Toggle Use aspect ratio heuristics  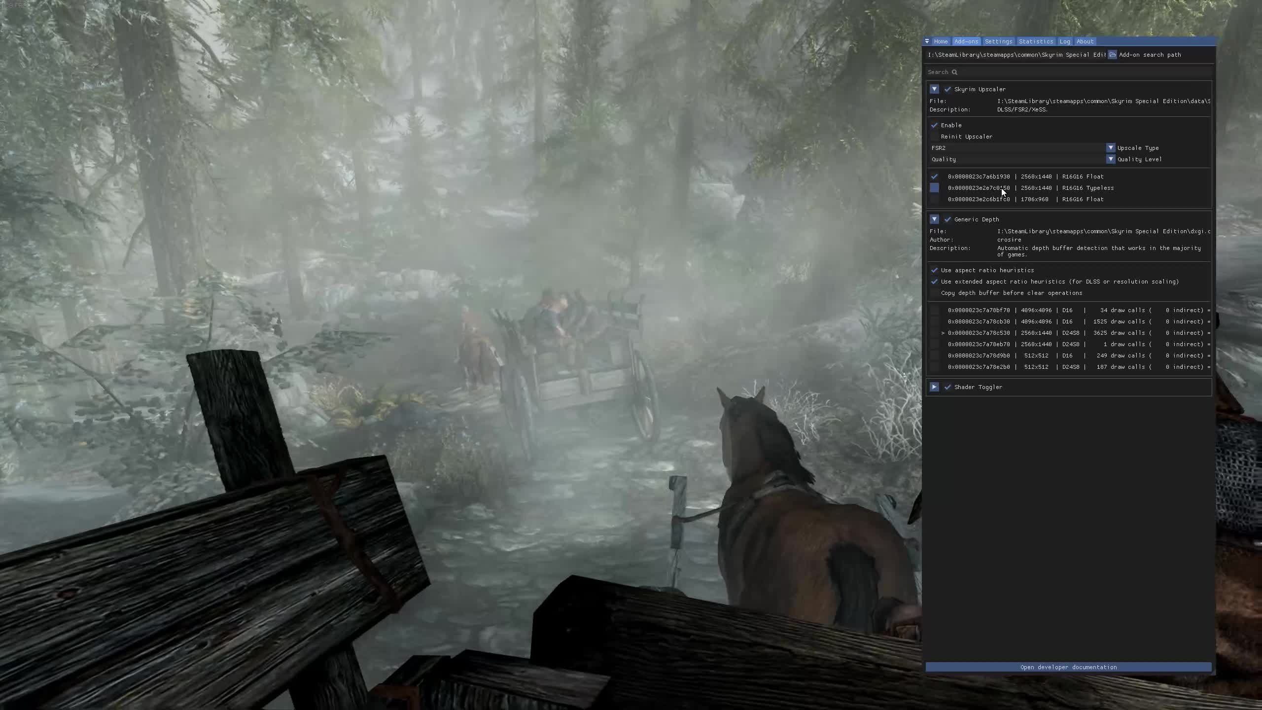click(935, 270)
